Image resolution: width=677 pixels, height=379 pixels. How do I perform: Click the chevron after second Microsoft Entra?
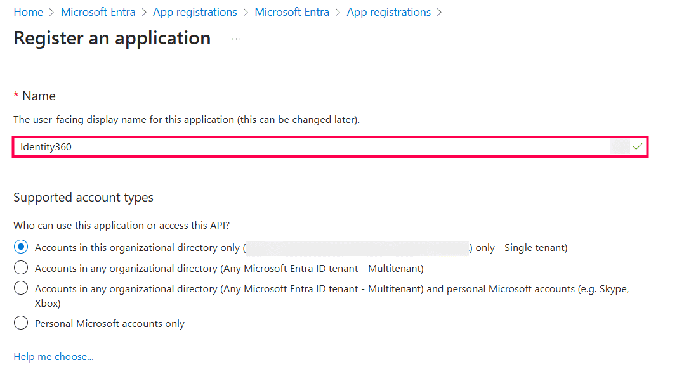pyautogui.click(x=338, y=11)
